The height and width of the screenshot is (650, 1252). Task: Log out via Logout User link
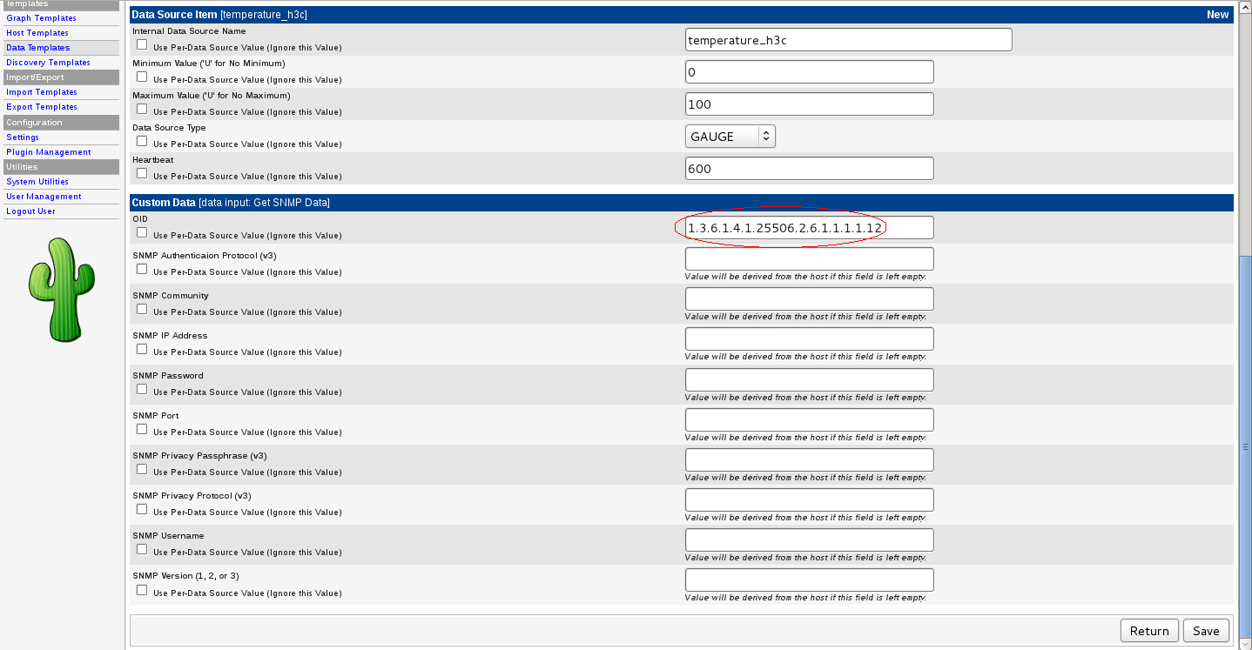30,211
